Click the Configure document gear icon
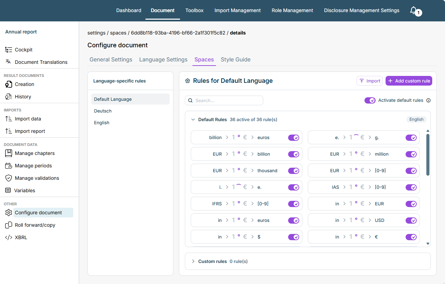Image resolution: width=445 pixels, height=284 pixels. tap(9, 213)
